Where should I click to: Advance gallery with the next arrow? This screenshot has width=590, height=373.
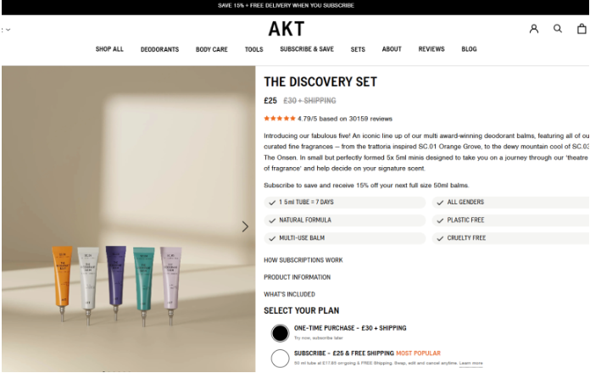pos(245,226)
